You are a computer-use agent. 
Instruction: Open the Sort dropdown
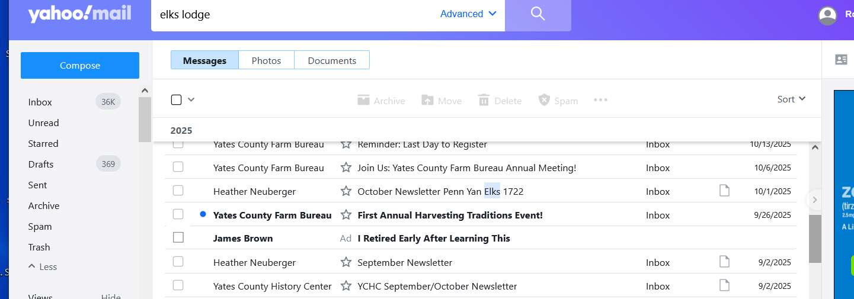coord(791,99)
